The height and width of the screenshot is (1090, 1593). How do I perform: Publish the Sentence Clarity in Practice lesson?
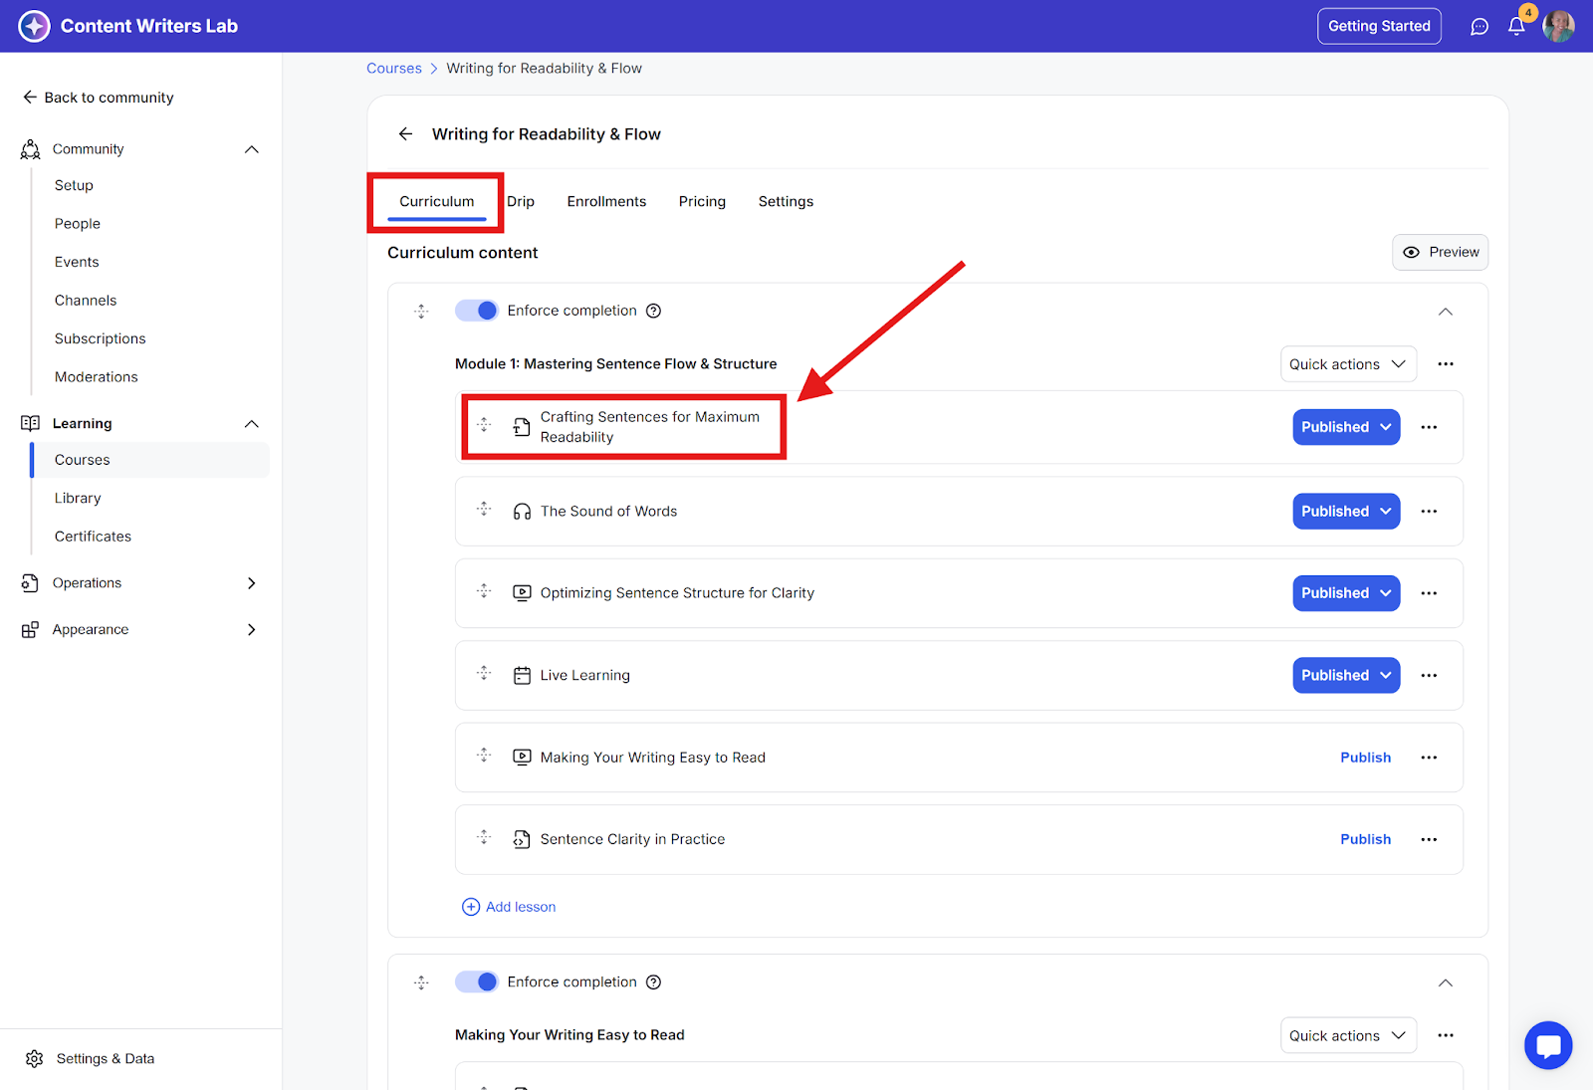[1365, 839]
